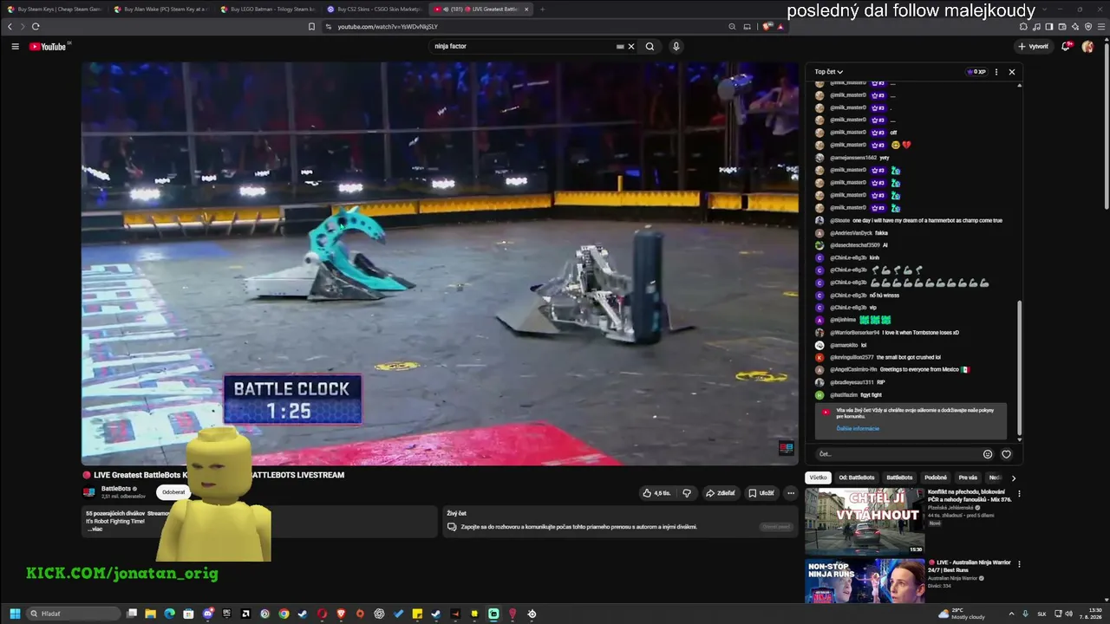Viewport: 1110px width, 624px height.
Task: Share the video with Zdieľať
Action: point(720,493)
